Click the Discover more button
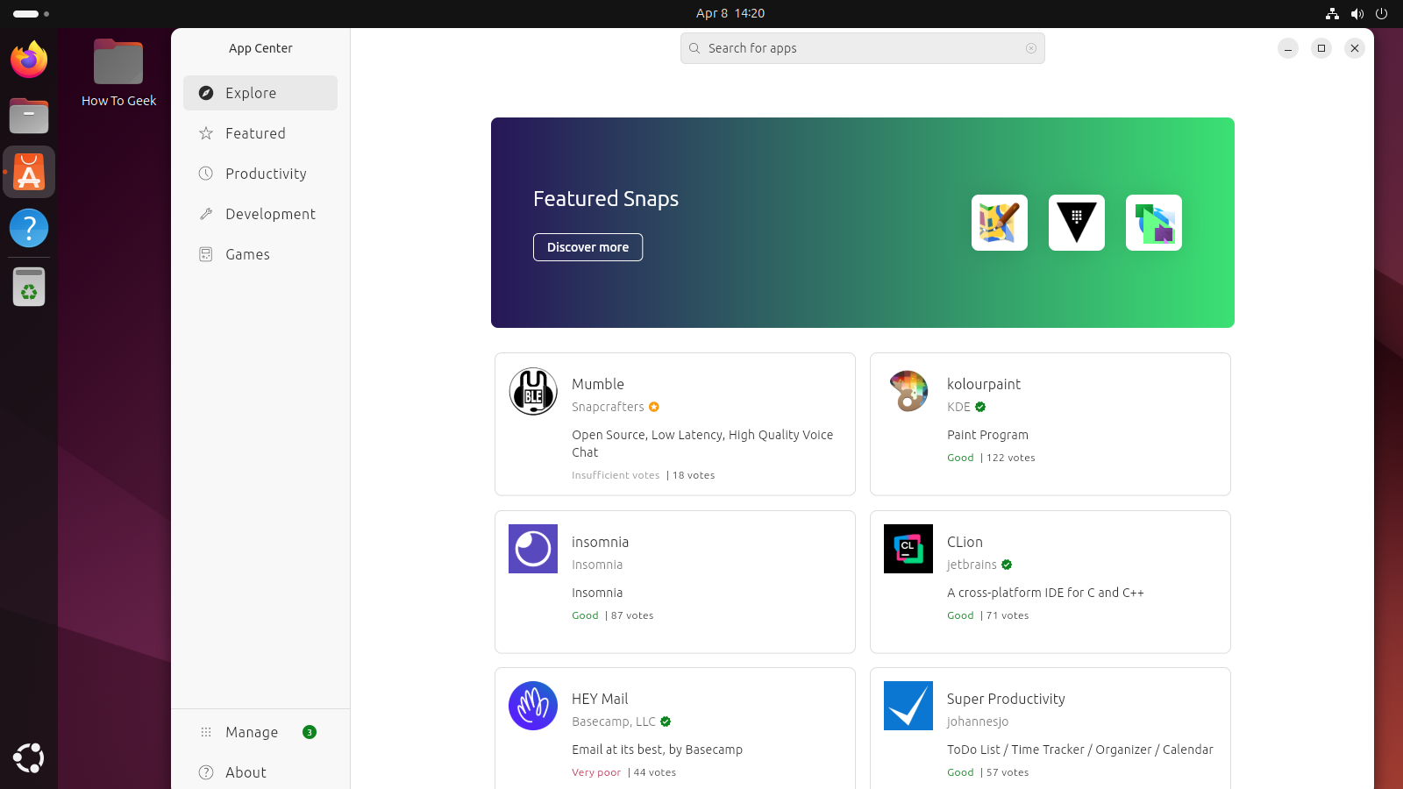This screenshot has width=1403, height=789. (x=588, y=247)
